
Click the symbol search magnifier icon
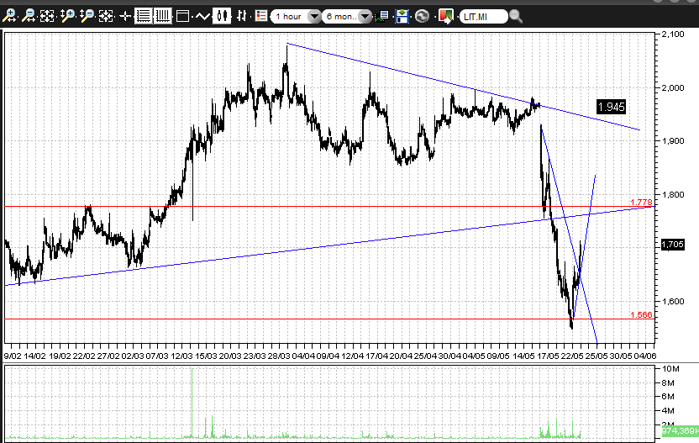coord(516,17)
